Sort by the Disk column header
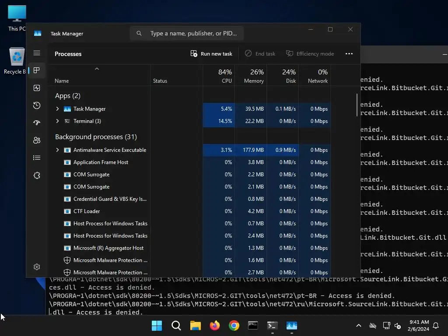 [283, 76]
